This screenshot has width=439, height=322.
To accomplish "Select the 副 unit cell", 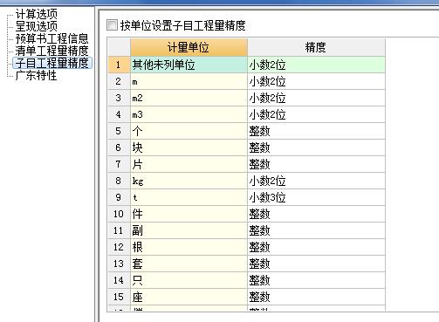I will click(189, 230).
